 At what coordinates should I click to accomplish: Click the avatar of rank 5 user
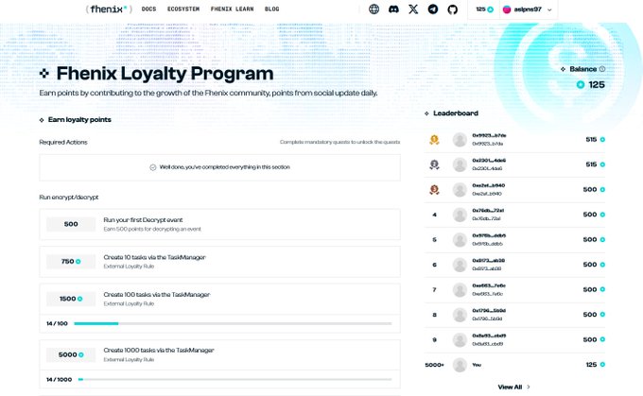coord(460,240)
